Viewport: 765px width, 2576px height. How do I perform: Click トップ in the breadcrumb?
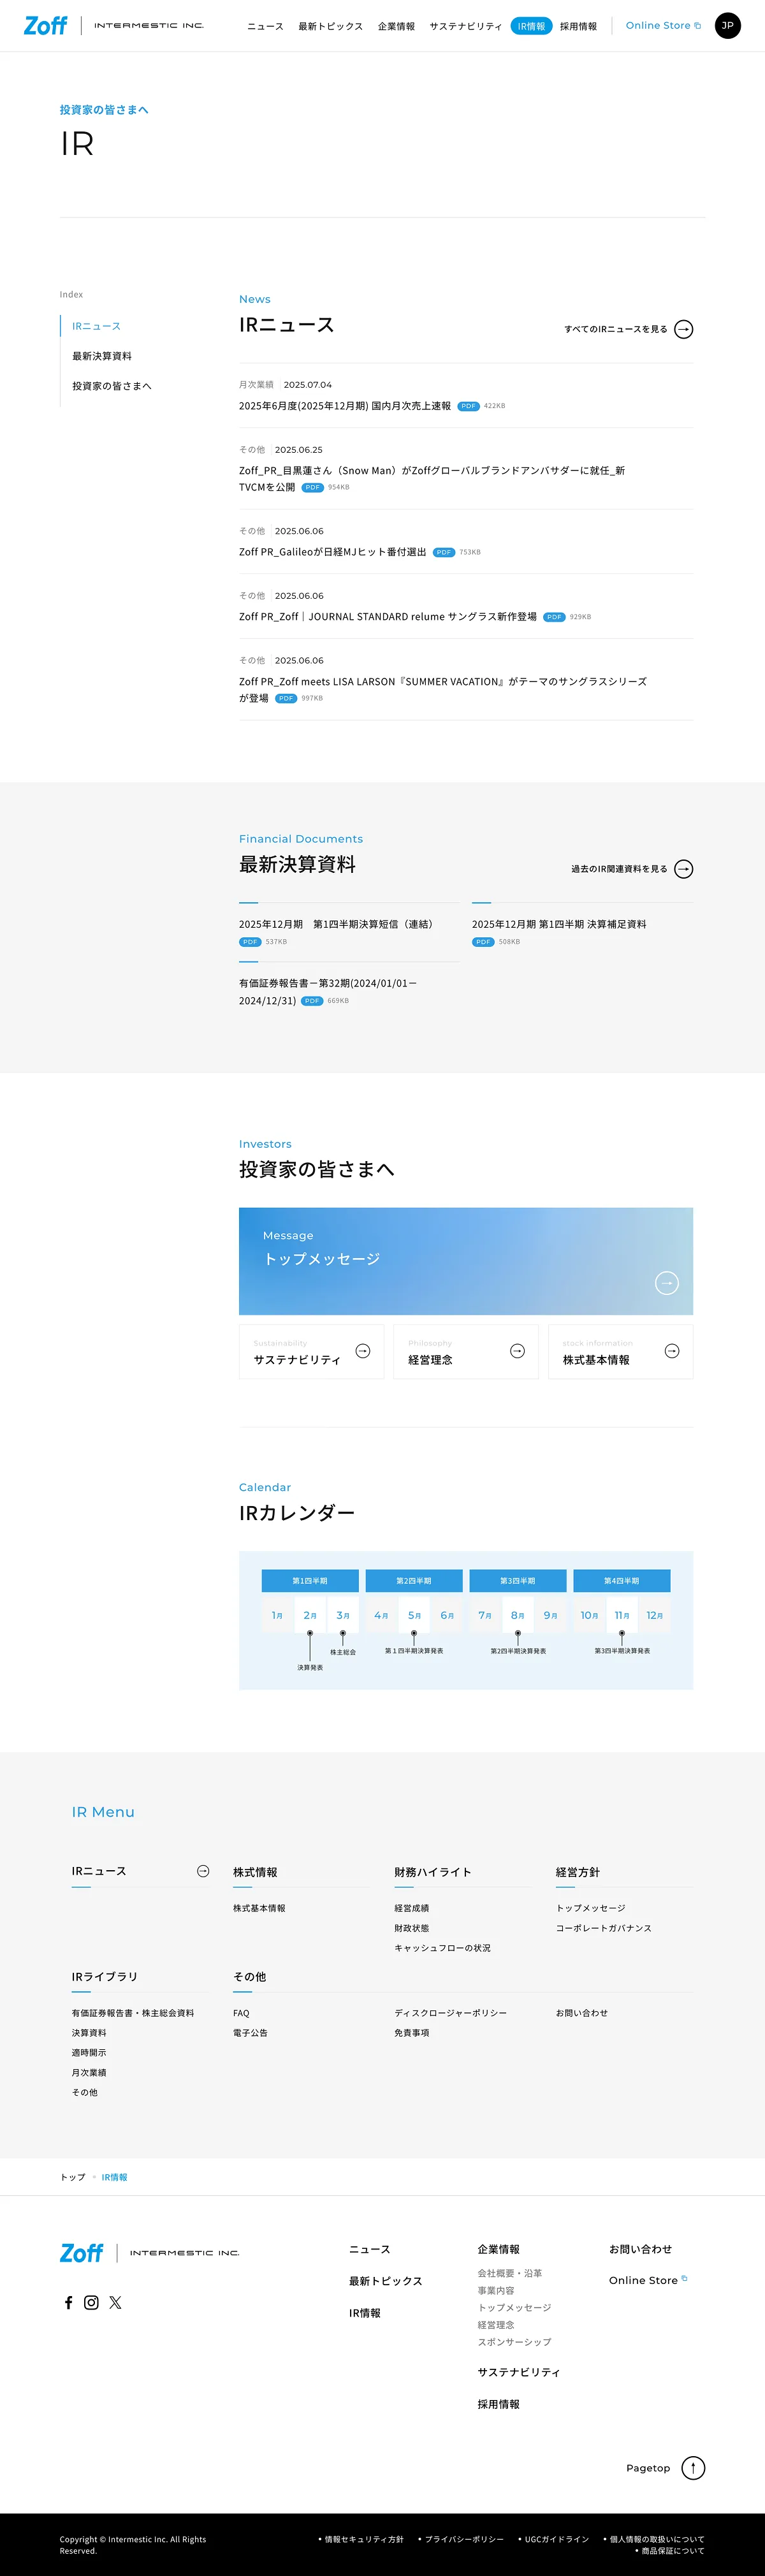point(72,2177)
